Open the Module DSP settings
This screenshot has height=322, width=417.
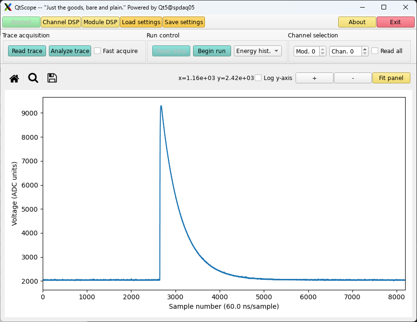tap(101, 22)
